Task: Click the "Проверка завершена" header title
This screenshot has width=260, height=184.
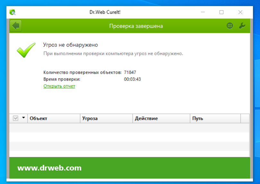Action: point(136,26)
